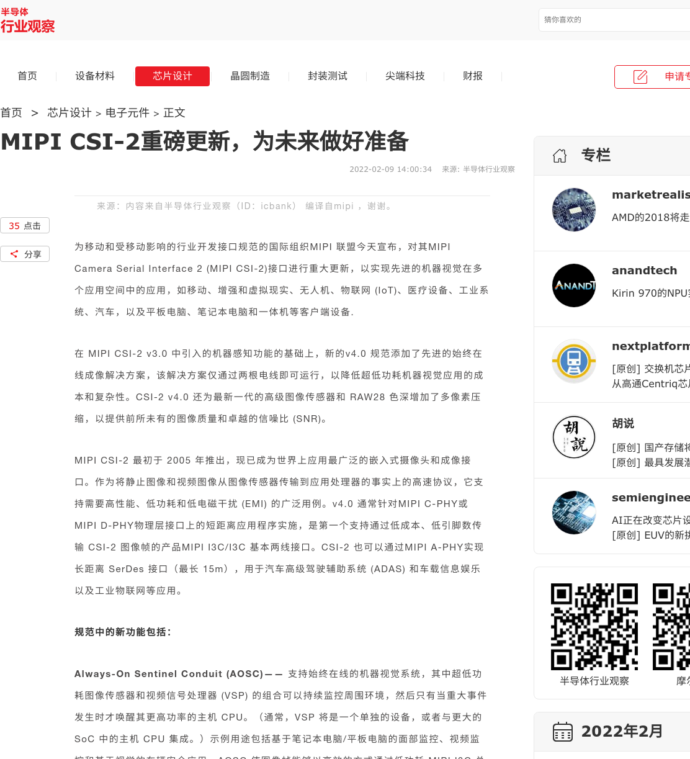Viewport: 690px width, 759px height.
Task: Click the date 2022-02-09 14:00:34
Action: pyautogui.click(x=390, y=169)
